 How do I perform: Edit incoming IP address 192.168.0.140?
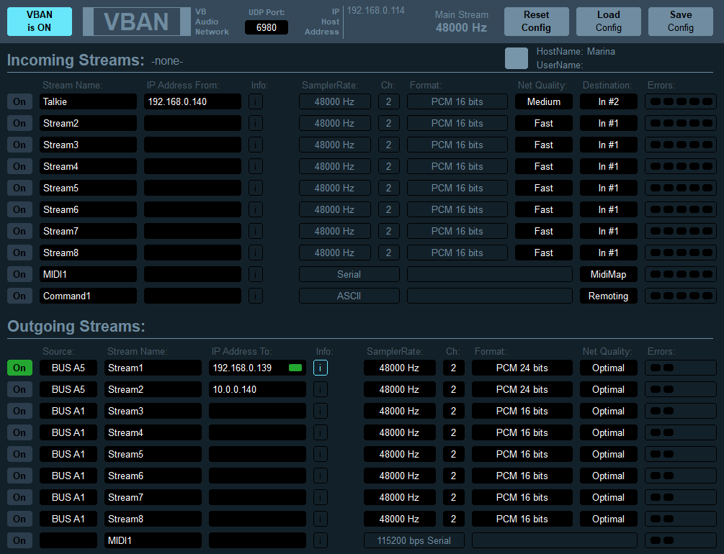click(192, 101)
